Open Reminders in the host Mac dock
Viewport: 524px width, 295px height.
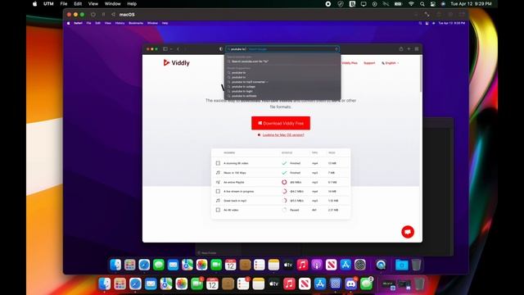(243, 284)
